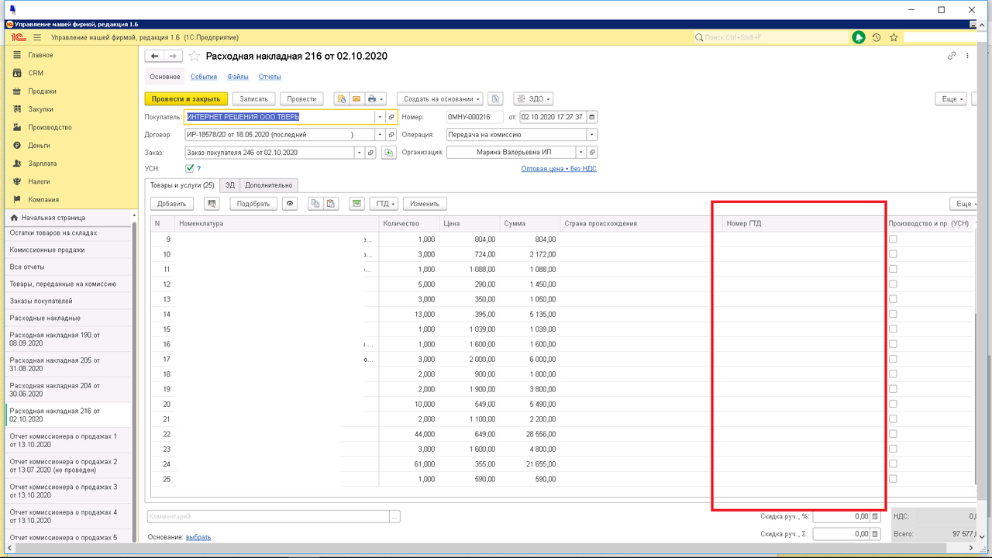Check Производство и пр. box in row 24
The image size is (992, 558).
(893, 463)
